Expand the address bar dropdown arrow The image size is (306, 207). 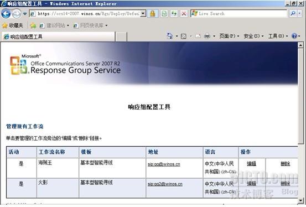pyautogui.click(x=143, y=14)
